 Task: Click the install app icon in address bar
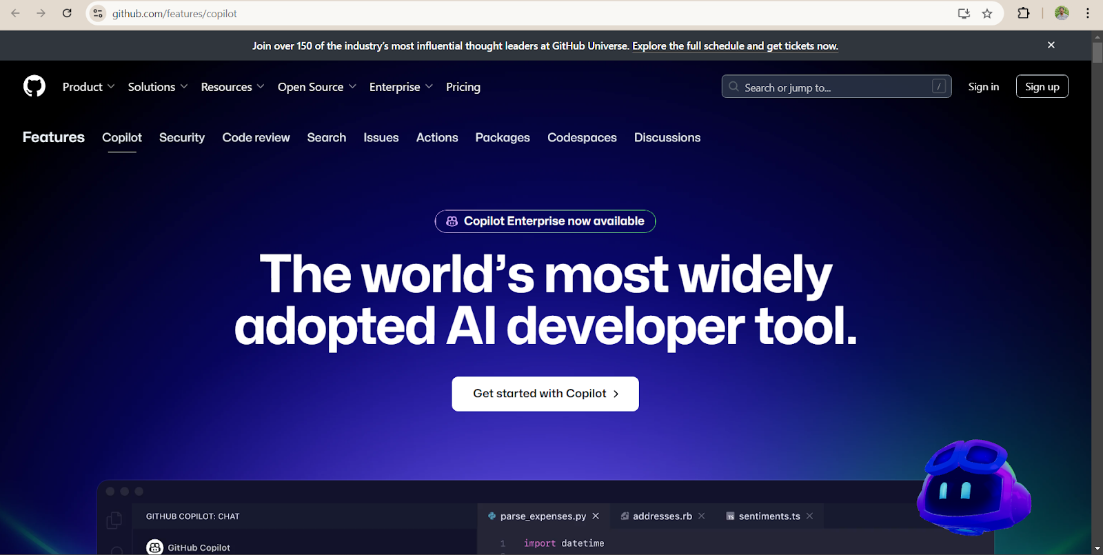[964, 13]
